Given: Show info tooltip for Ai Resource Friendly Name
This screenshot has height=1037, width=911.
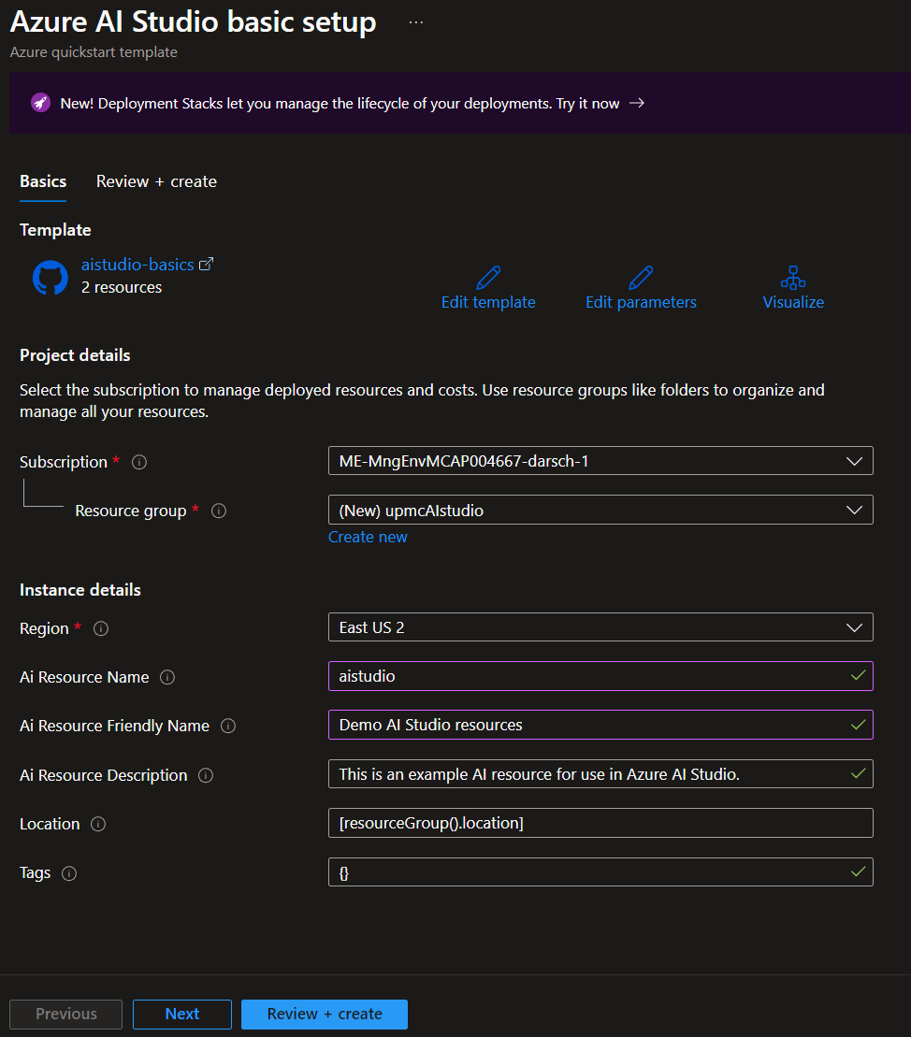Looking at the screenshot, I should pos(227,727).
